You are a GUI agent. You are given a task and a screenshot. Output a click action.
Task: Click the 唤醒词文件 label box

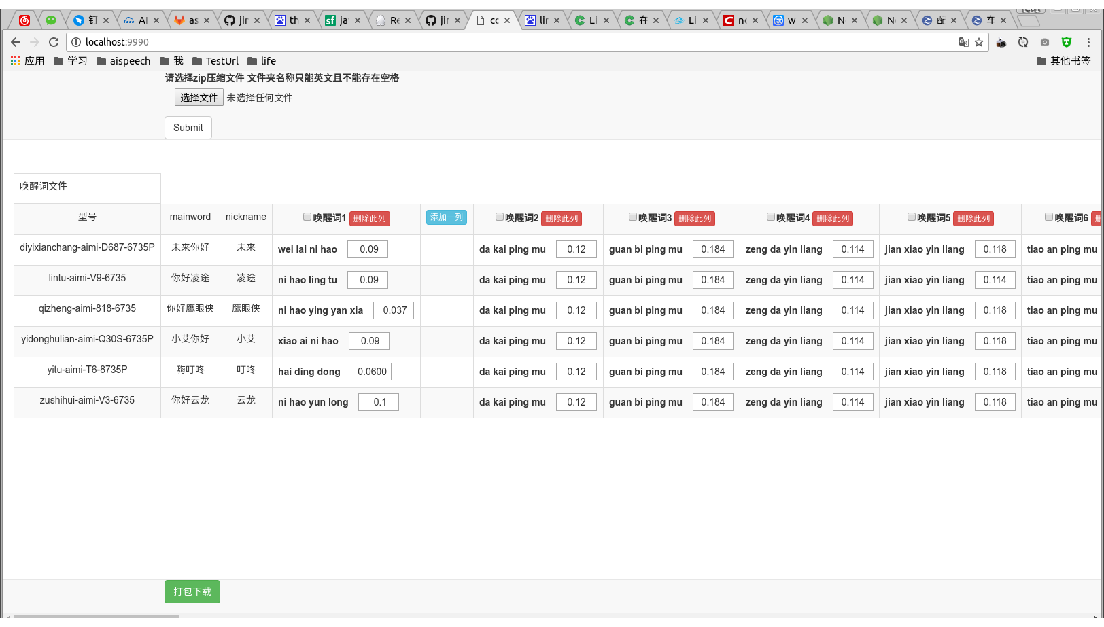point(87,188)
